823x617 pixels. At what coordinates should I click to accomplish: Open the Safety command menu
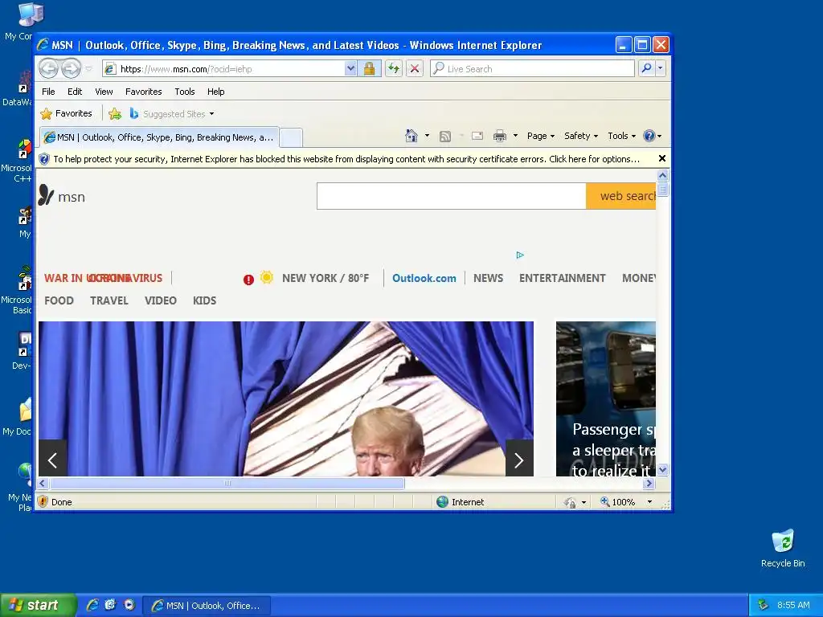click(x=580, y=136)
